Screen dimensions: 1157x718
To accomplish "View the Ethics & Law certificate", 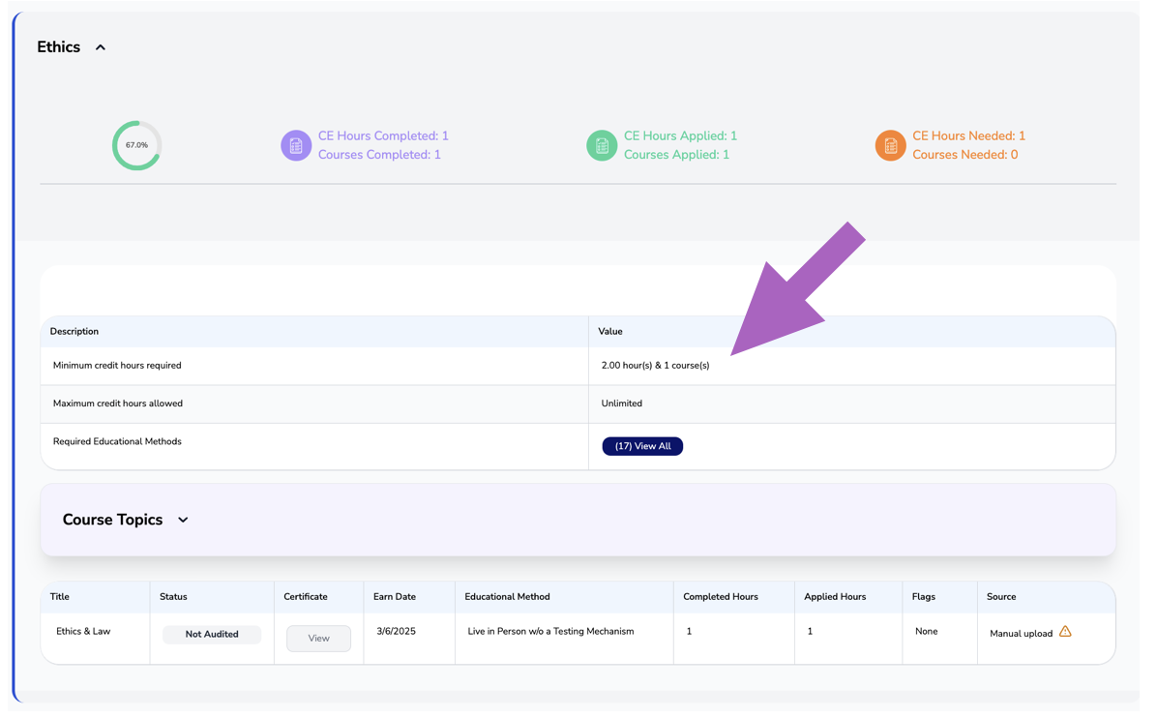I will tap(318, 638).
